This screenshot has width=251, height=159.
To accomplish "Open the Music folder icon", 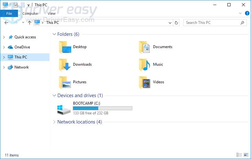I will 145,65.
